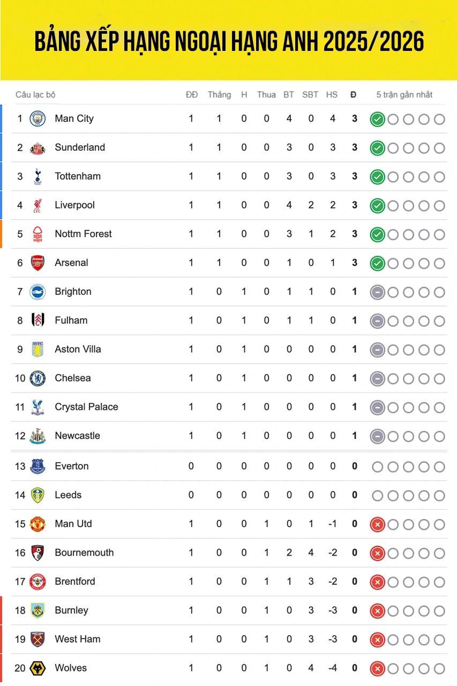Click the Chelsea club crest

coord(38,378)
